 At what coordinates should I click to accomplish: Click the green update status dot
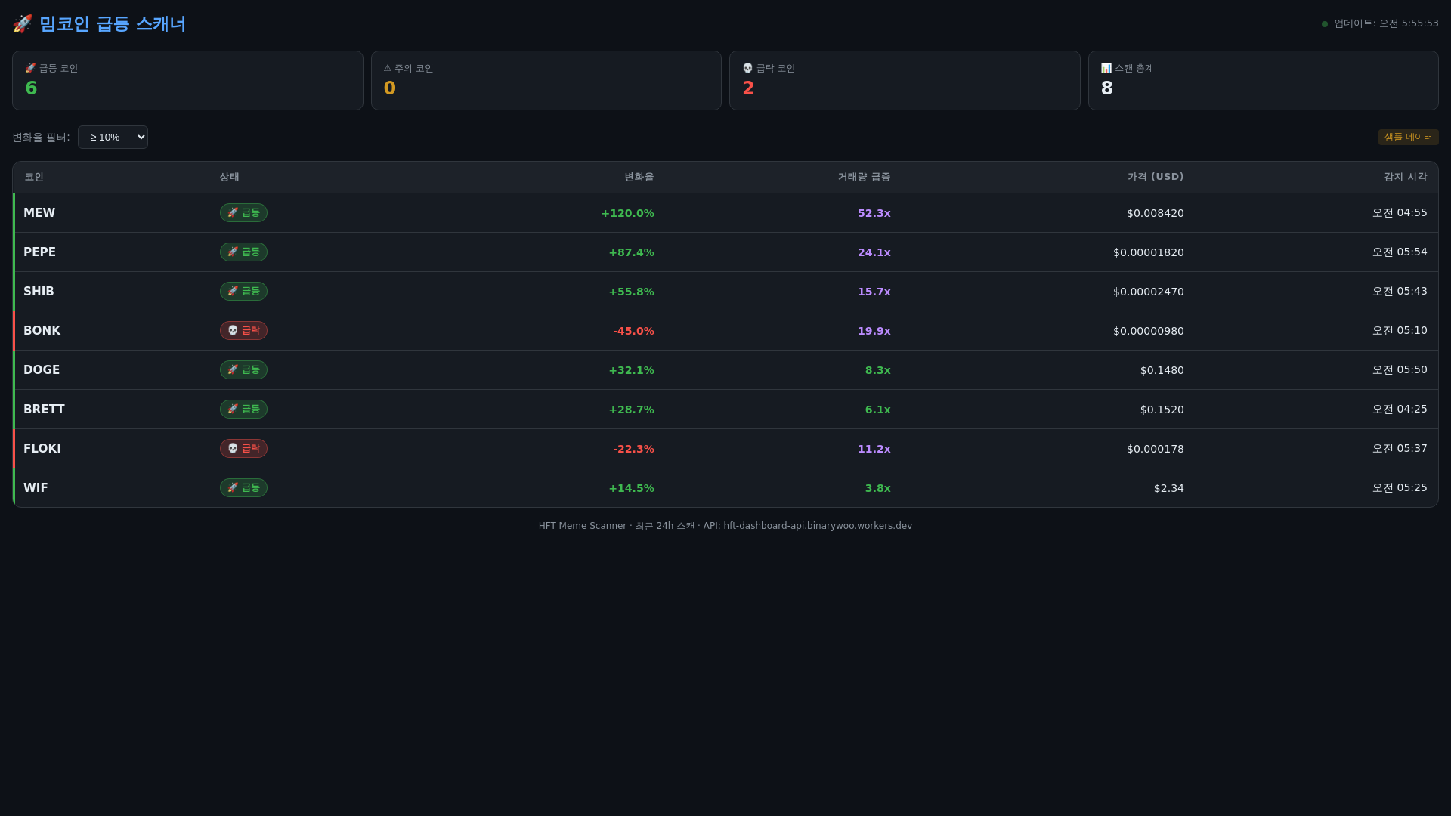click(x=1325, y=24)
